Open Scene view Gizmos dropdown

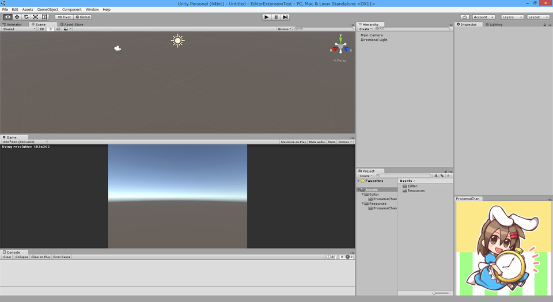click(x=285, y=29)
